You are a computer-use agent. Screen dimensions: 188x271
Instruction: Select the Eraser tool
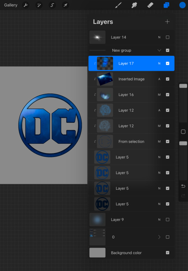[150, 5]
